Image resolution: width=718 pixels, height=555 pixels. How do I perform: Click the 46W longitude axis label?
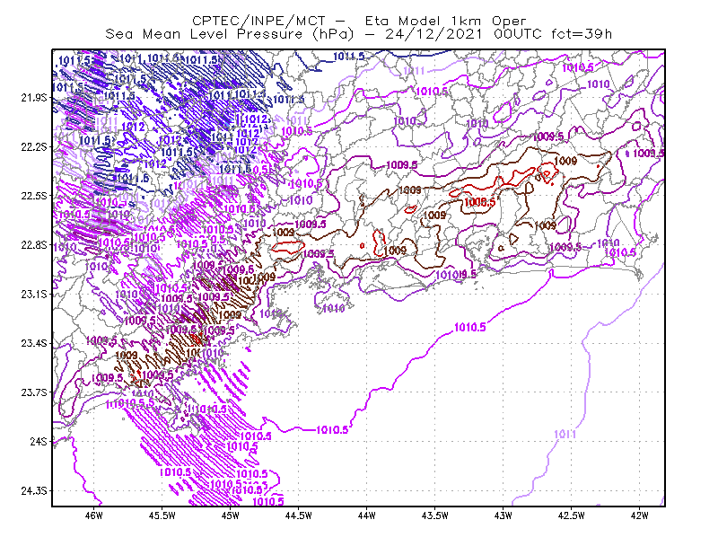[x=94, y=515]
